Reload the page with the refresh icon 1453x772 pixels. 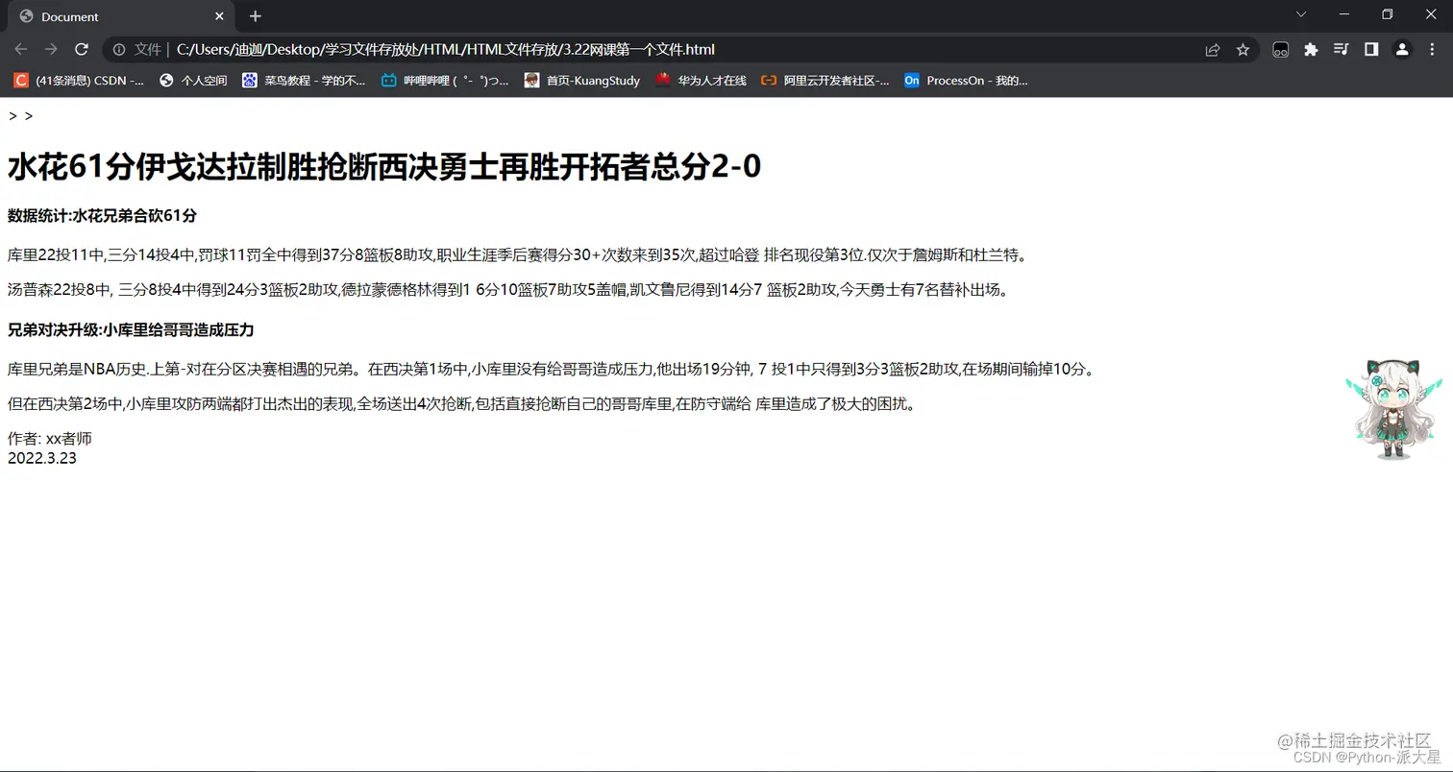pyautogui.click(x=82, y=49)
